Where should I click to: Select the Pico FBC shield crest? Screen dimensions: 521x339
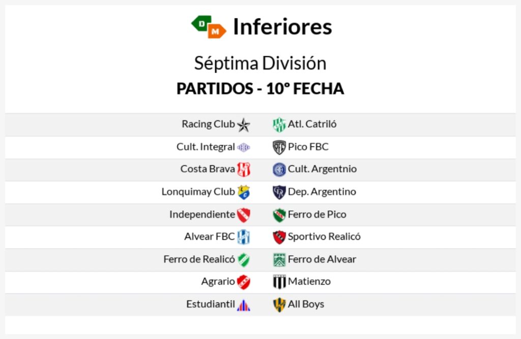click(x=279, y=147)
